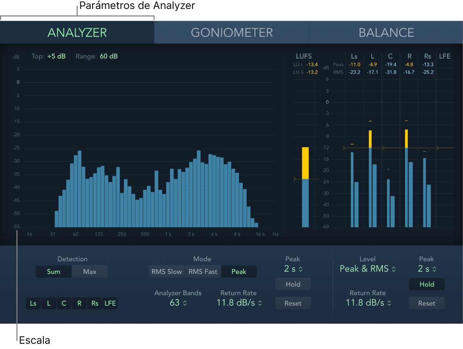The width and height of the screenshot is (463, 349).
Task: Enable the C channel display
Action: [x=63, y=303]
